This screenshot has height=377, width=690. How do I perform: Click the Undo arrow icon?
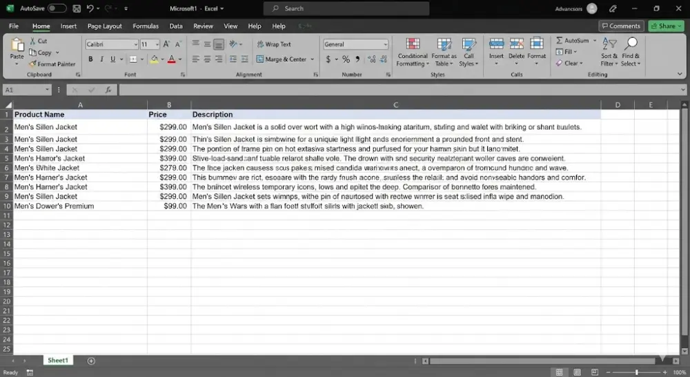(90, 8)
